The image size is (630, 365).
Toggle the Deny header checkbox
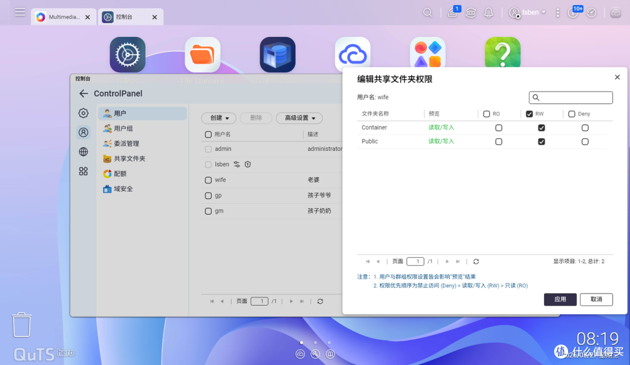pos(572,114)
